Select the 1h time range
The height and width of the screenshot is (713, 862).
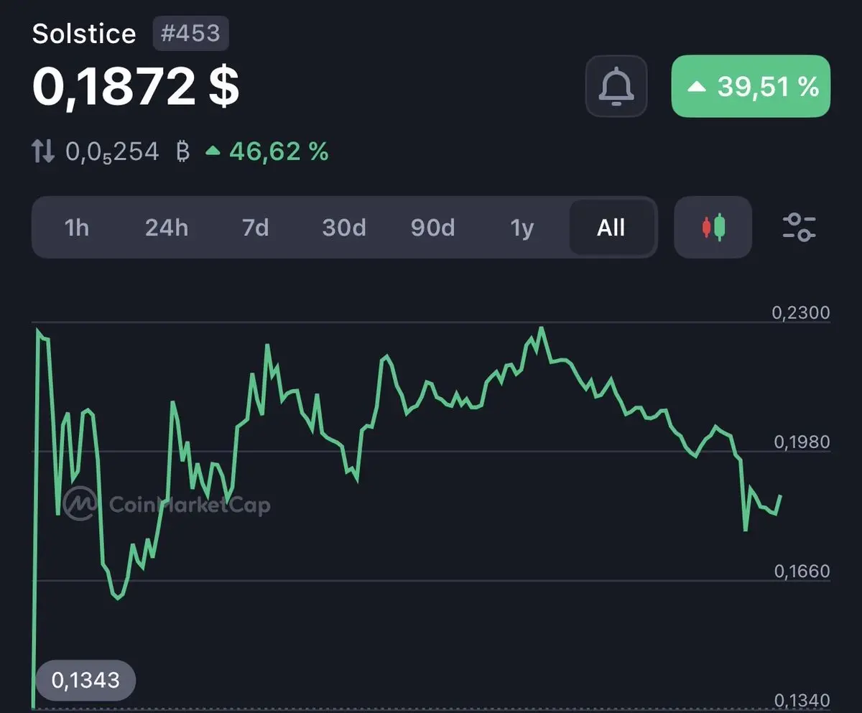coord(77,228)
